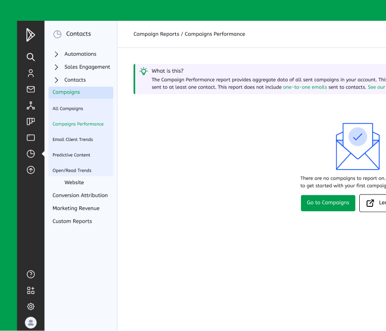
Task: Open the search icon in sidebar
Action: (31, 57)
